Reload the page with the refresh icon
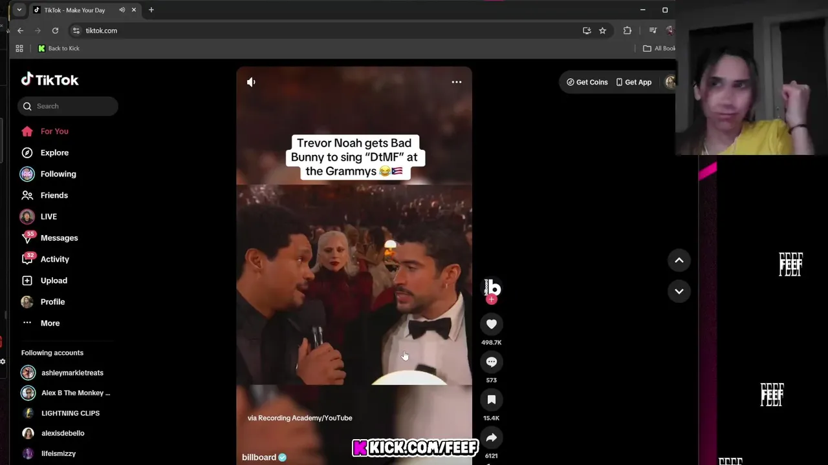The height and width of the screenshot is (465, 828). [x=55, y=30]
